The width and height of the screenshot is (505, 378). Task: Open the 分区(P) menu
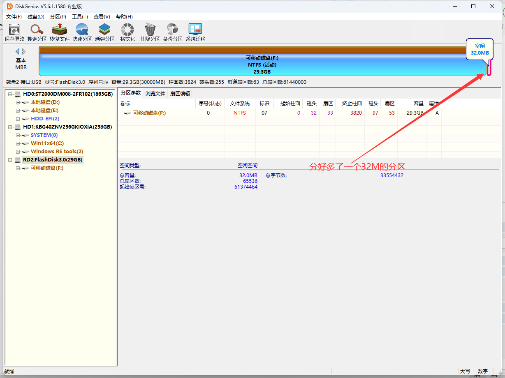coord(58,17)
